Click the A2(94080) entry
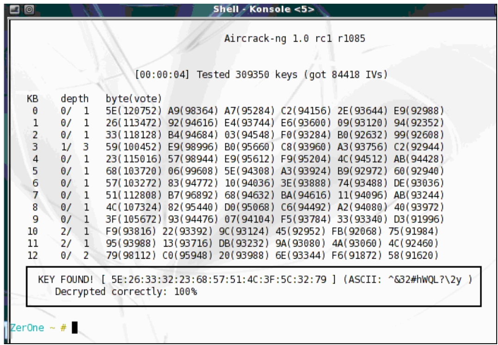The image size is (498, 345). coord(362,207)
